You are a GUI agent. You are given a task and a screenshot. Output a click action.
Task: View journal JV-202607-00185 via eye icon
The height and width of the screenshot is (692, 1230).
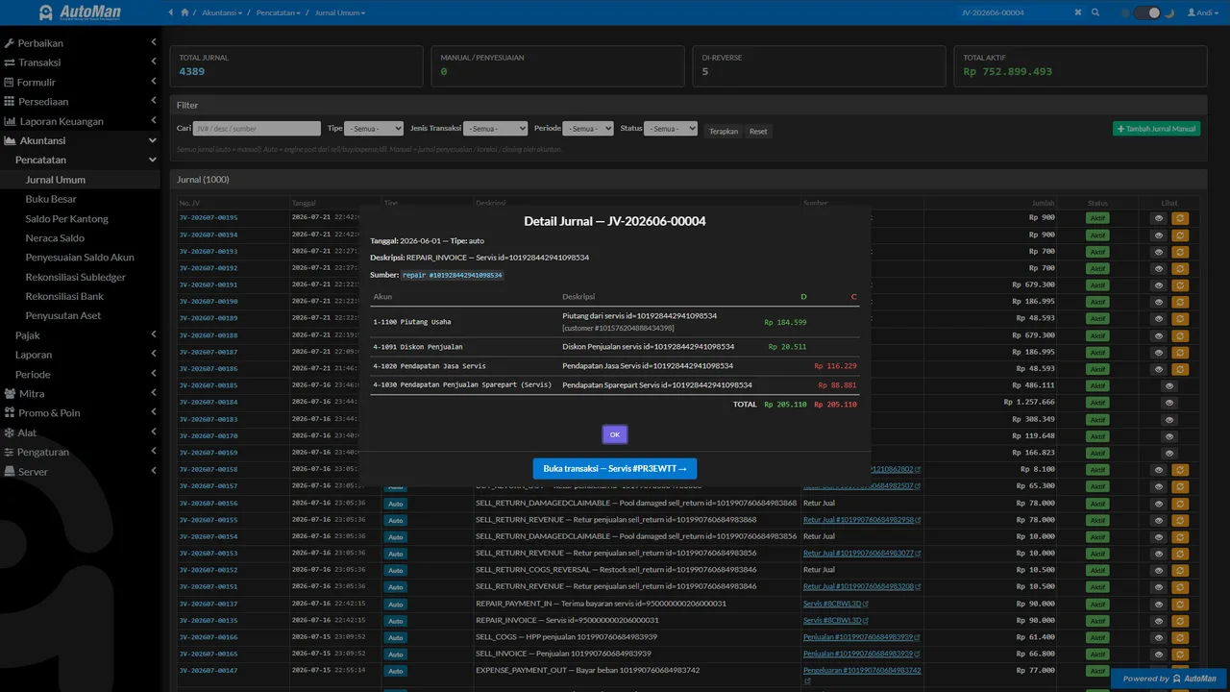[1169, 385]
